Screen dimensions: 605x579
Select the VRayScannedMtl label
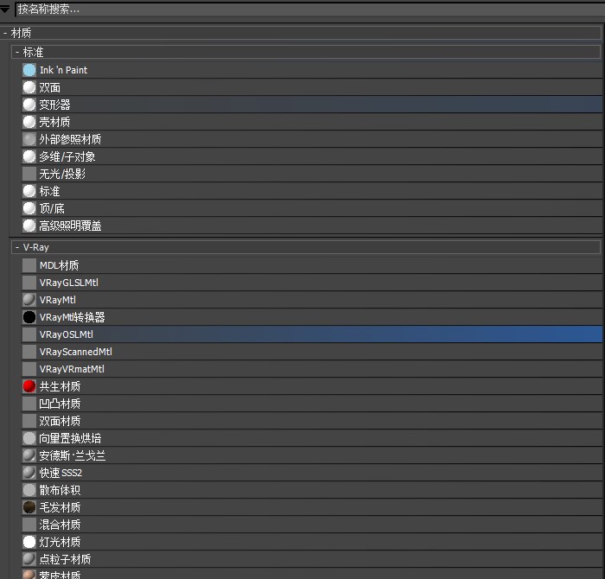tap(76, 352)
